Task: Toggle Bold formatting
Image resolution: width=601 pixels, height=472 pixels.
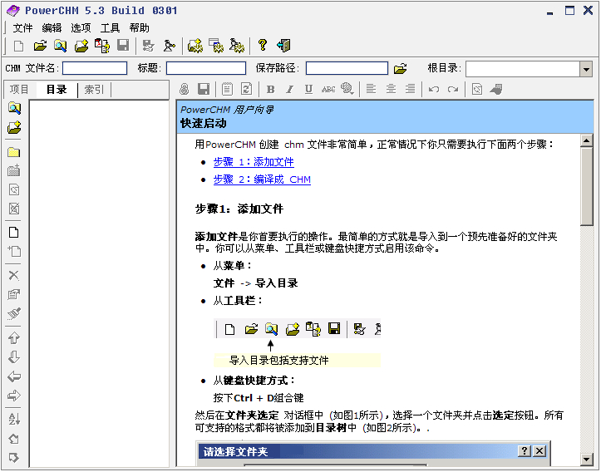Action: point(271,89)
